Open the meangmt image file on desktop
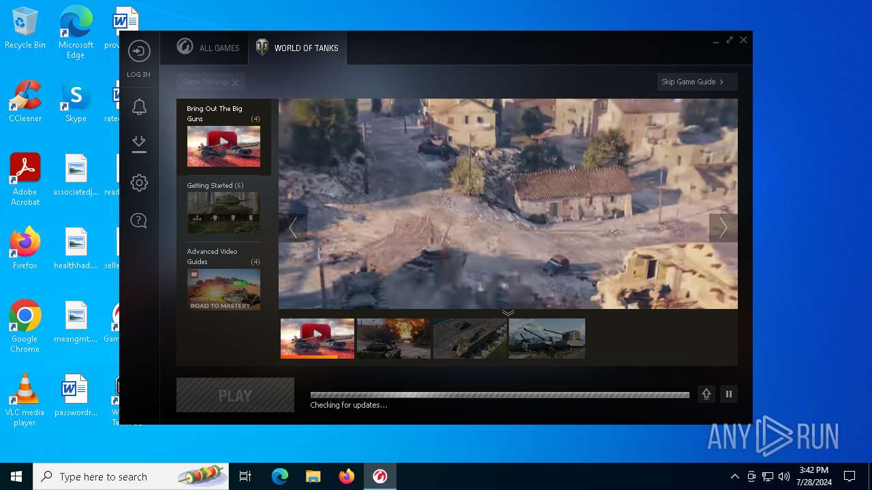872x490 pixels. 76,322
